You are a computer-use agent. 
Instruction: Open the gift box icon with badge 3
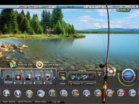point(121,93)
